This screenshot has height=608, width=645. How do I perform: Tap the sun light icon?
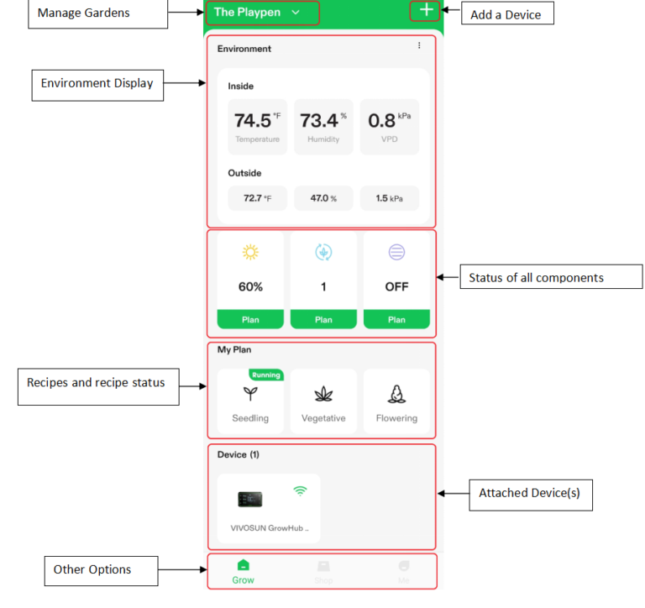click(x=250, y=252)
